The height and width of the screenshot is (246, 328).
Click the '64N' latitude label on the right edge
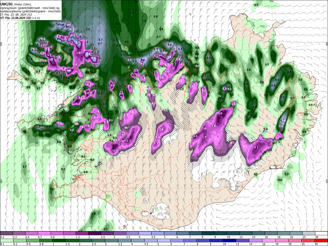pyautogui.click(x=327, y=181)
